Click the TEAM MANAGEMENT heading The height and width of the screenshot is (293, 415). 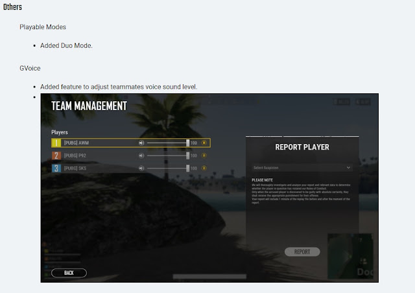[x=89, y=106]
